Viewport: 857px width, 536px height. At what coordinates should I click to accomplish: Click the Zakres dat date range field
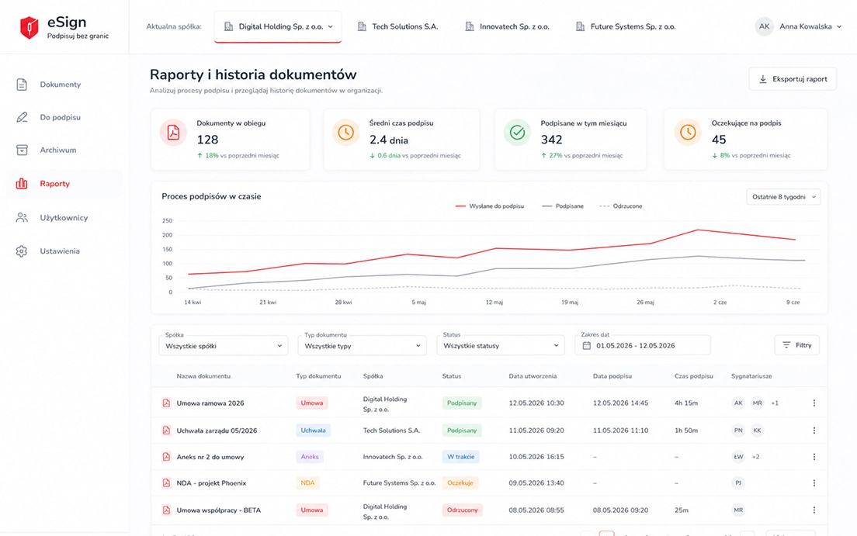pyautogui.click(x=643, y=345)
